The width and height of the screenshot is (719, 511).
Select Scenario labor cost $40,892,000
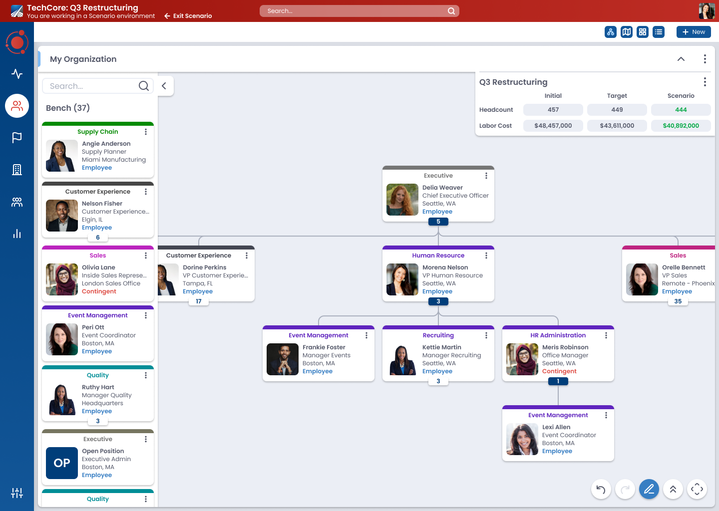click(681, 126)
